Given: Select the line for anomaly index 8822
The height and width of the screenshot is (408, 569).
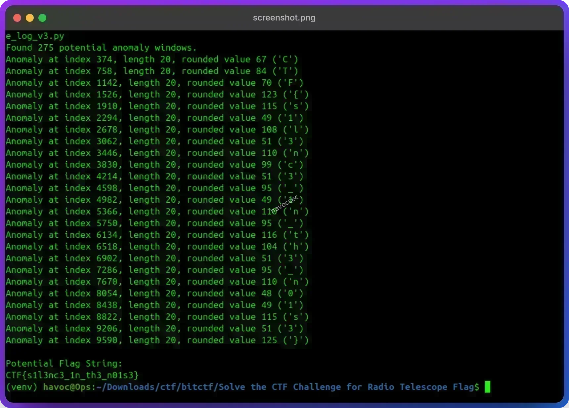Looking at the screenshot, I should (x=157, y=317).
